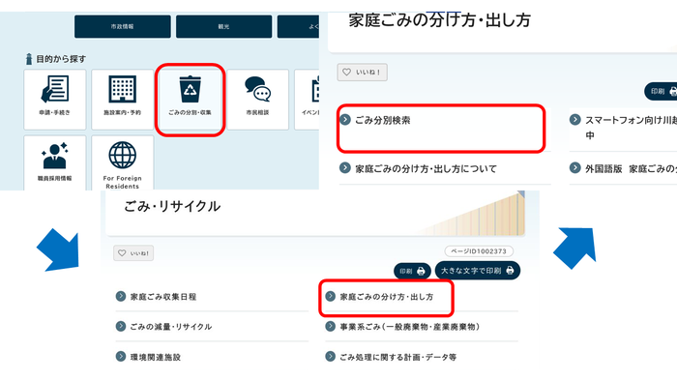Click the いいね! button under ごみ・リサイクル

[x=133, y=252]
